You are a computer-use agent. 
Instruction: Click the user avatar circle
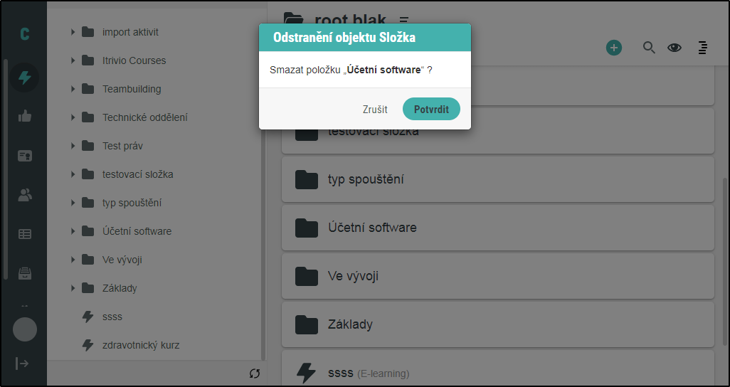[25, 329]
